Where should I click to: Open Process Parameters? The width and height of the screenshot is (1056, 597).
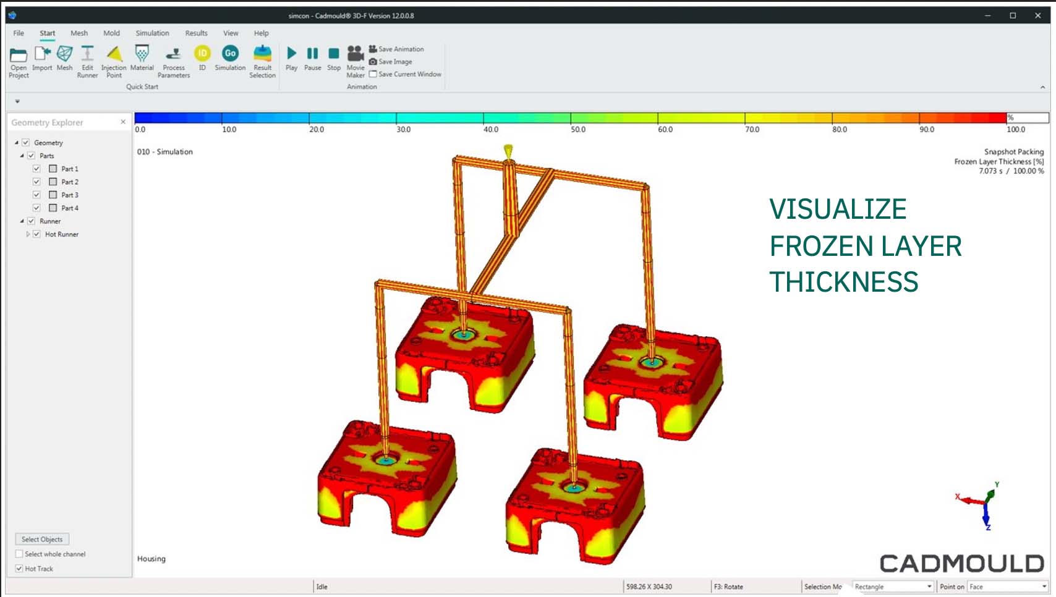tap(174, 54)
